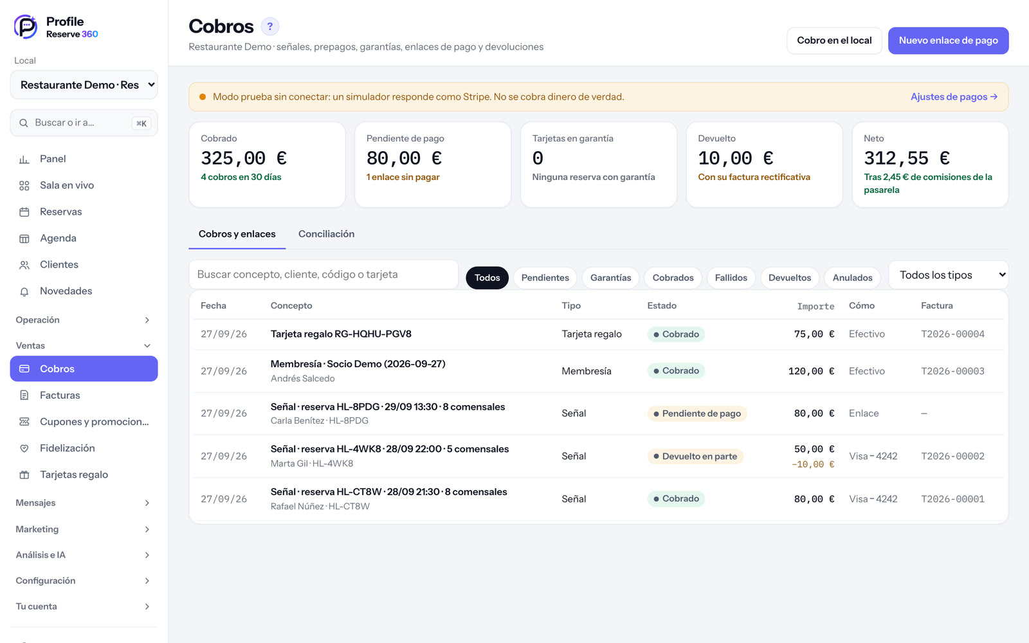Viewport: 1029px width, 643px height.
Task: Go to Reservas in sidebar
Action: [84, 212]
